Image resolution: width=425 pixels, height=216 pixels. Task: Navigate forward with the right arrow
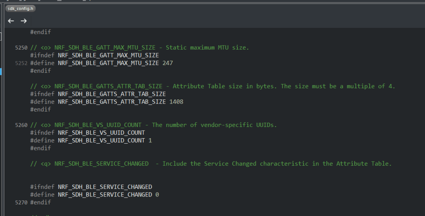tap(24, 21)
